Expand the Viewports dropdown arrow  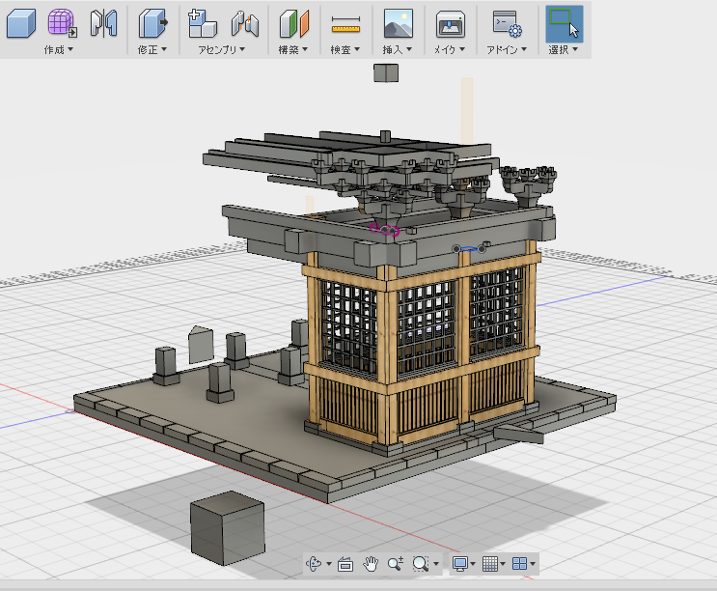(x=533, y=564)
